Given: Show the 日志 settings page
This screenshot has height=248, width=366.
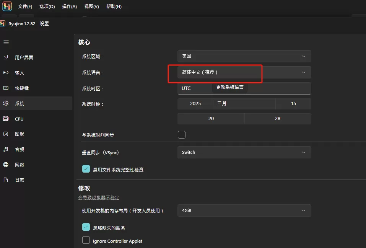Looking at the screenshot, I should click(x=36, y=180).
